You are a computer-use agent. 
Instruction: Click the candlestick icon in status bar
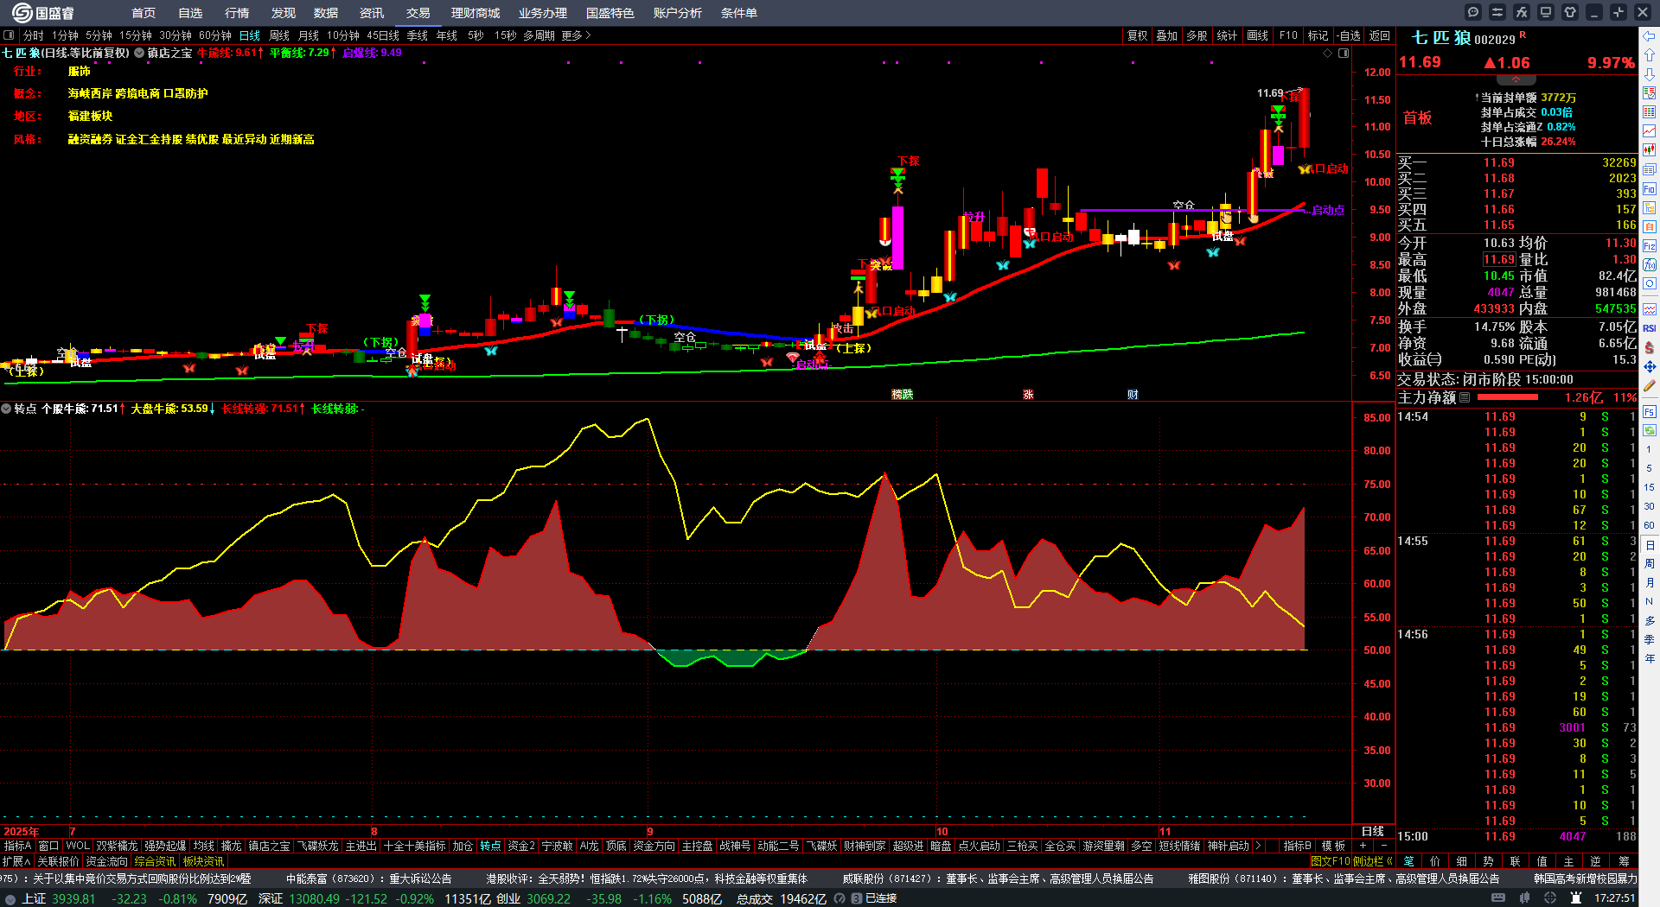(x=1524, y=898)
